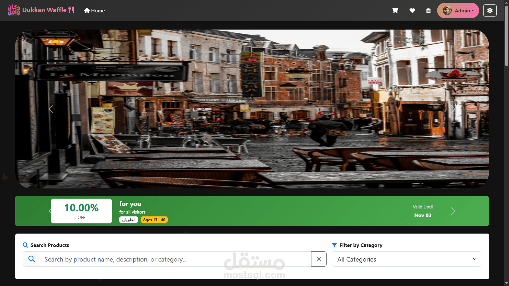Show next carousel street image

pyautogui.click(x=453, y=109)
